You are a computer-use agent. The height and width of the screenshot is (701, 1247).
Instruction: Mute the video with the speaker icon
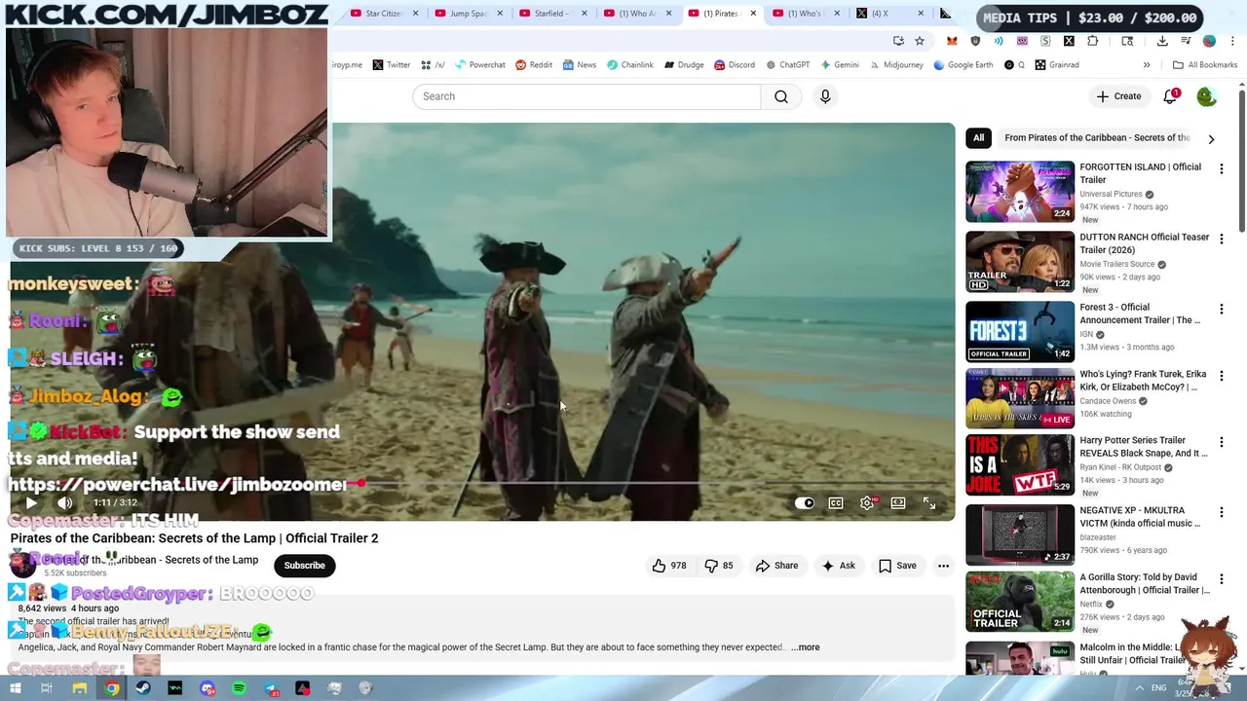click(64, 503)
